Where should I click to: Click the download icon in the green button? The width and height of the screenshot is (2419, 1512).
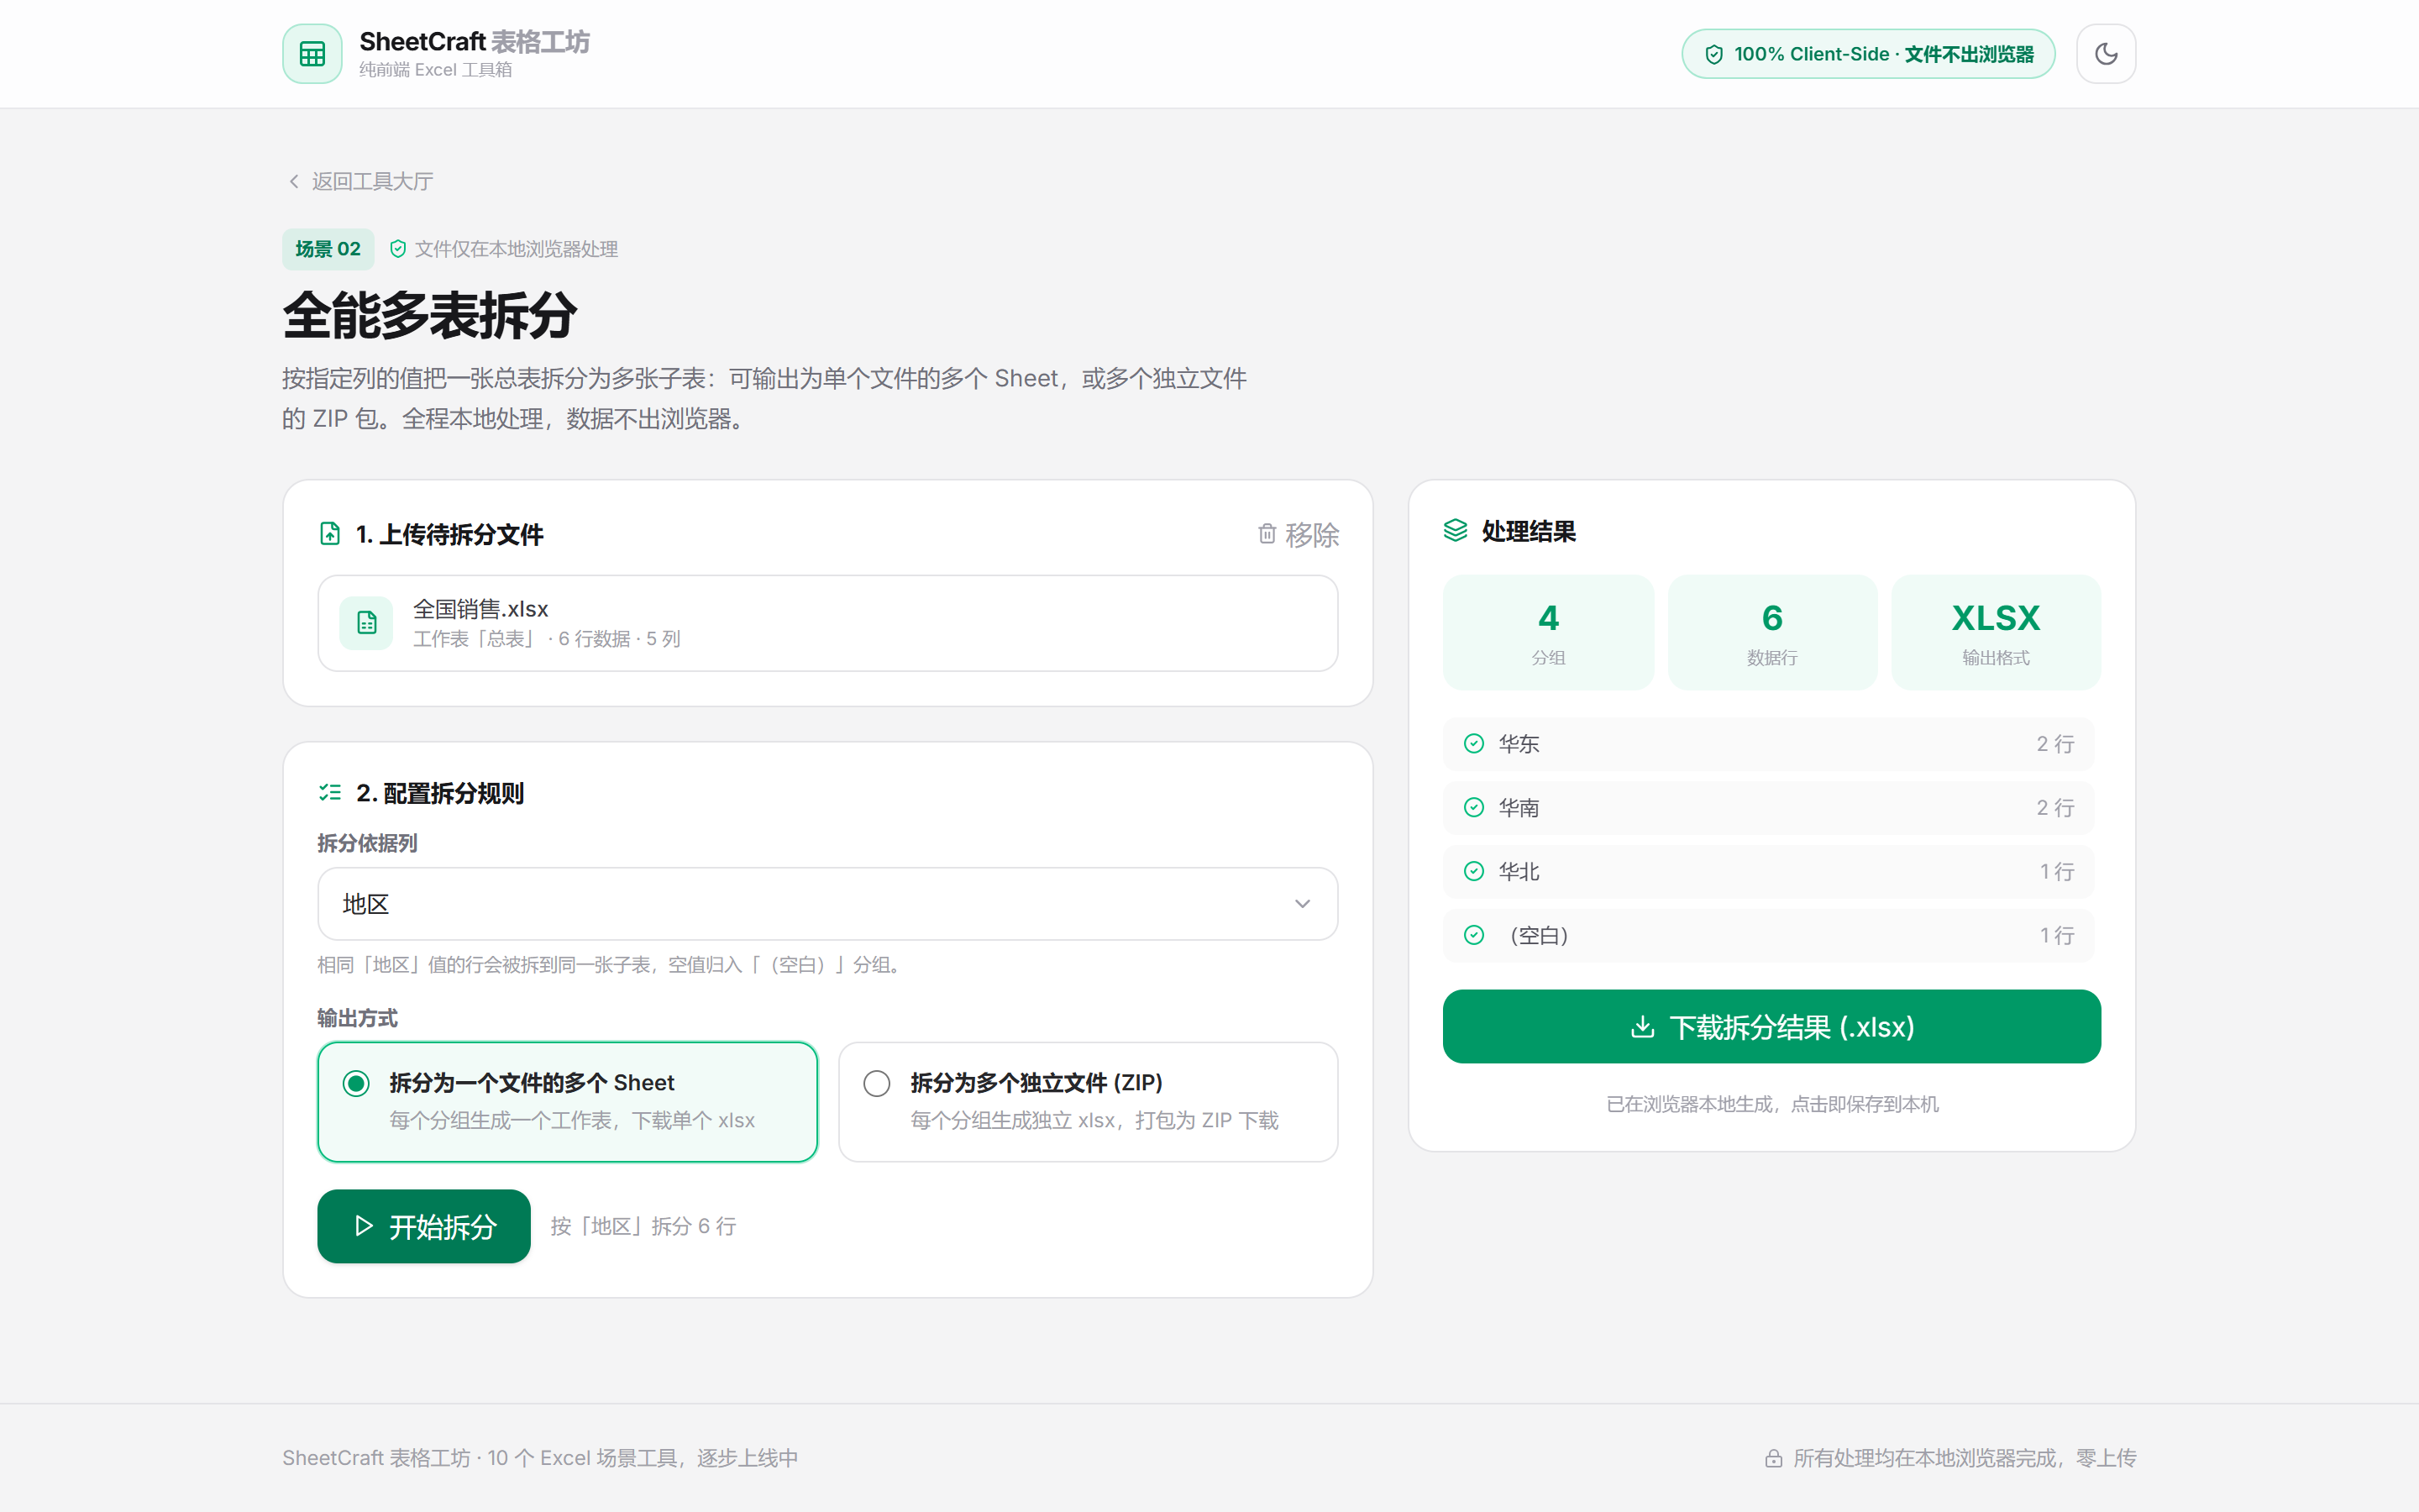[x=1642, y=1027]
